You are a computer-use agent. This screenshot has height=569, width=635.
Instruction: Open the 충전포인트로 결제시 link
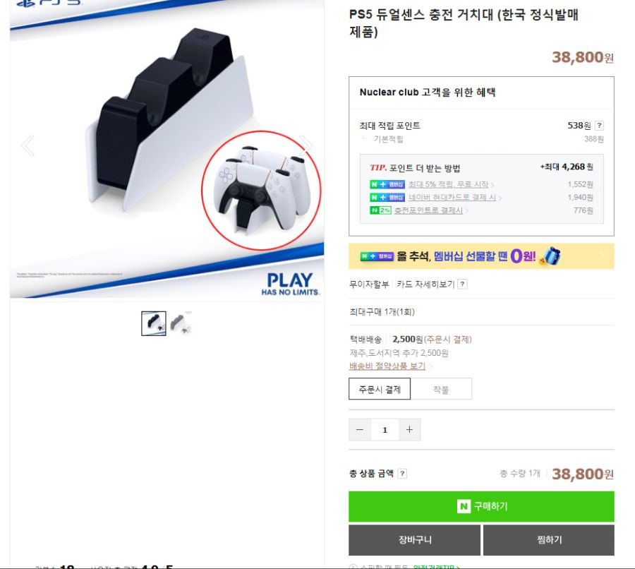(x=428, y=210)
